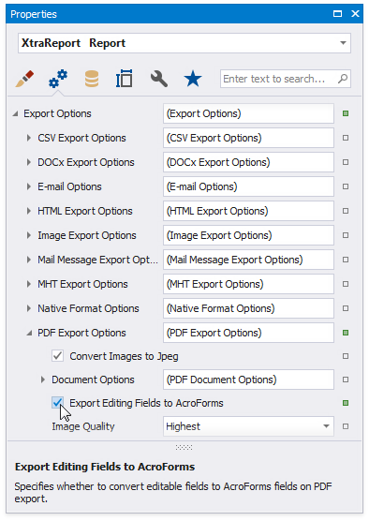Expand DOCx Export Options
The height and width of the screenshot is (521, 369).
click(x=29, y=162)
